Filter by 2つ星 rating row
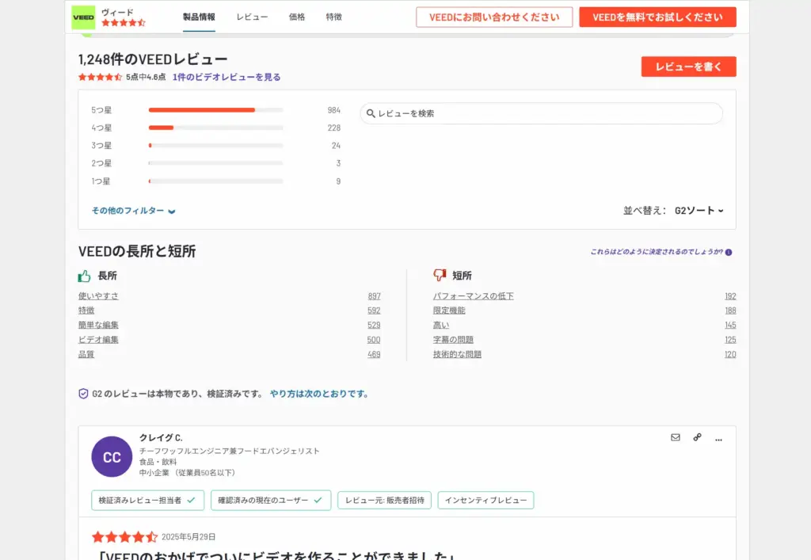The width and height of the screenshot is (811, 560). click(215, 163)
